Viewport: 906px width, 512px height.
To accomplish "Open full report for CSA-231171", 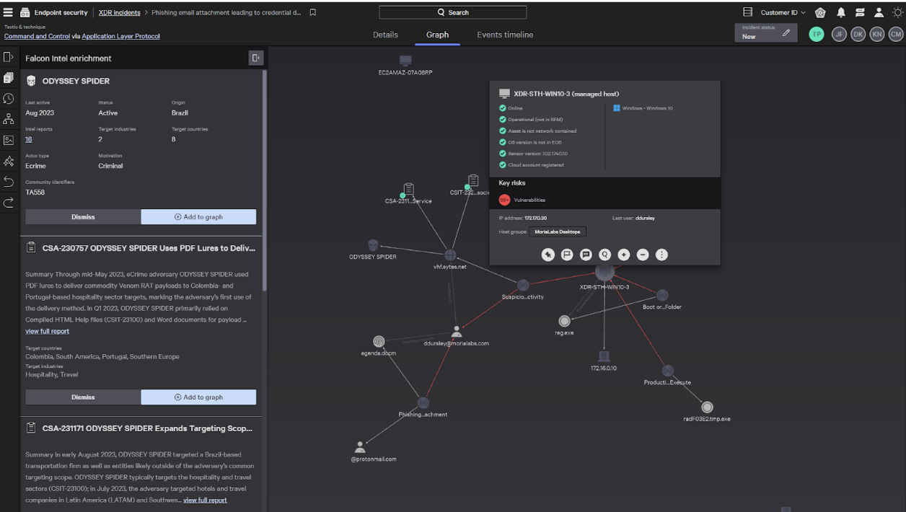I will tap(205, 500).
